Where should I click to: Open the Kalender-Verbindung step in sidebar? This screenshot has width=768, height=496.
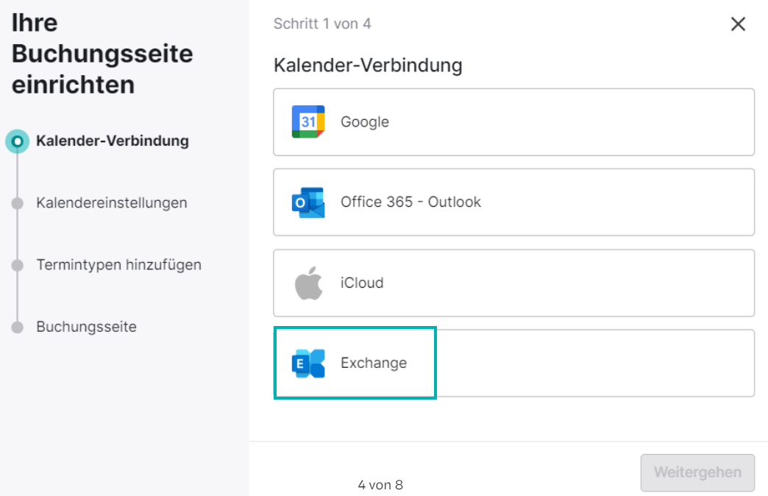point(113,141)
